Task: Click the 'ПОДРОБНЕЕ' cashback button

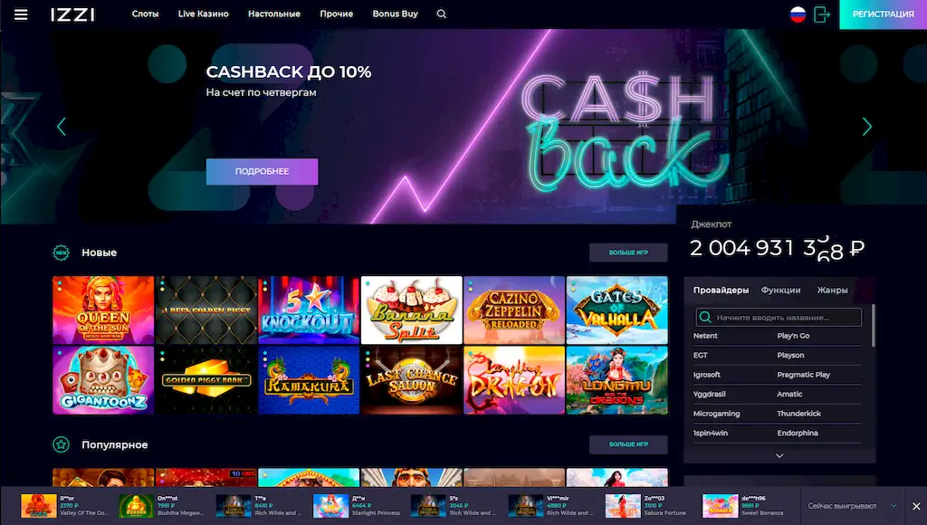Action: click(262, 171)
